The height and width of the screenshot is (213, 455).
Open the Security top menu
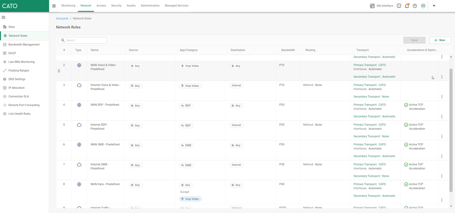(116, 6)
